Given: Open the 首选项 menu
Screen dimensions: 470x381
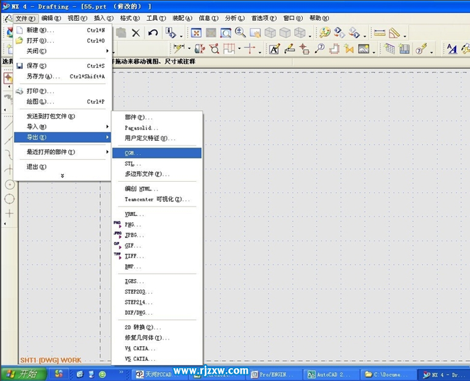Looking at the screenshot, I should tap(264, 18).
